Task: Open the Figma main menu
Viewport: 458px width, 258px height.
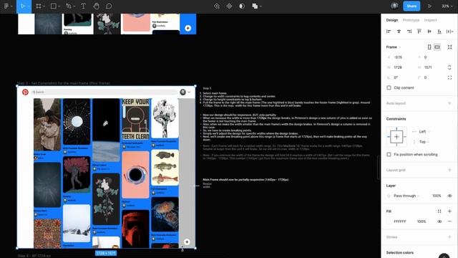Action: 6,6
